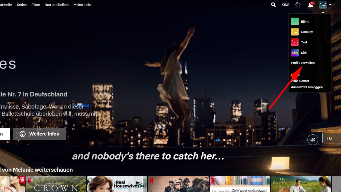Open The Crown thumbnail
The width and height of the screenshot is (341, 192).
tap(56, 184)
